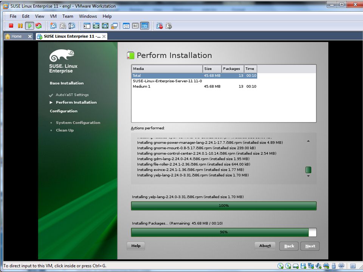Click the house icon on the Home tab

tap(8, 36)
